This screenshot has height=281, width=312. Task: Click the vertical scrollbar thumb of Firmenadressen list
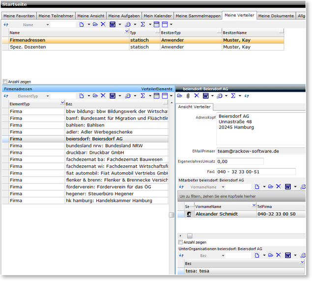click(x=171, y=215)
